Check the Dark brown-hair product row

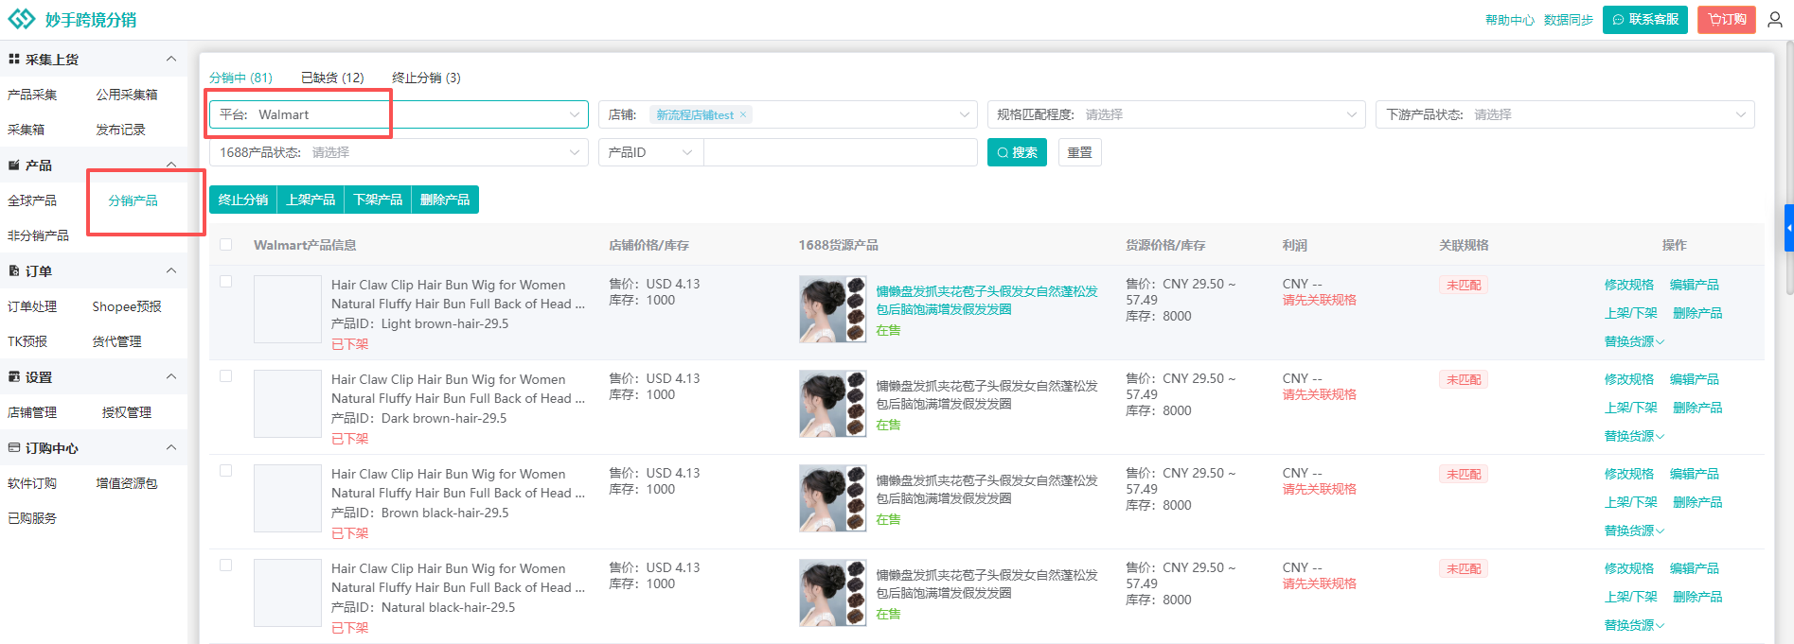coord(225,376)
